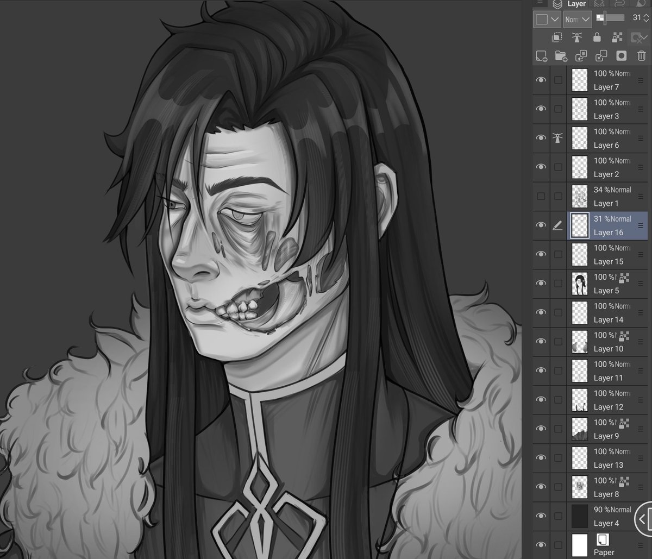Screen dimensions: 652x559
Task: Hide Layer 8 using its eye
Action: pos(541,487)
